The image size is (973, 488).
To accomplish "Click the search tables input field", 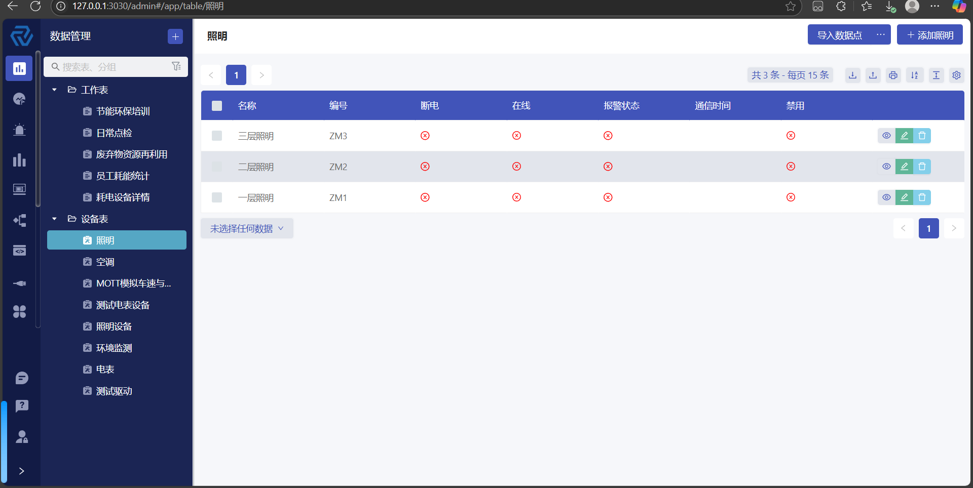I will 114,67.
